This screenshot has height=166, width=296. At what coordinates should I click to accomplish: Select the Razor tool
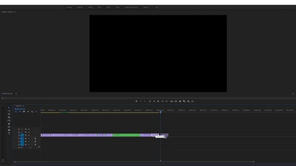click(x=9, y=117)
